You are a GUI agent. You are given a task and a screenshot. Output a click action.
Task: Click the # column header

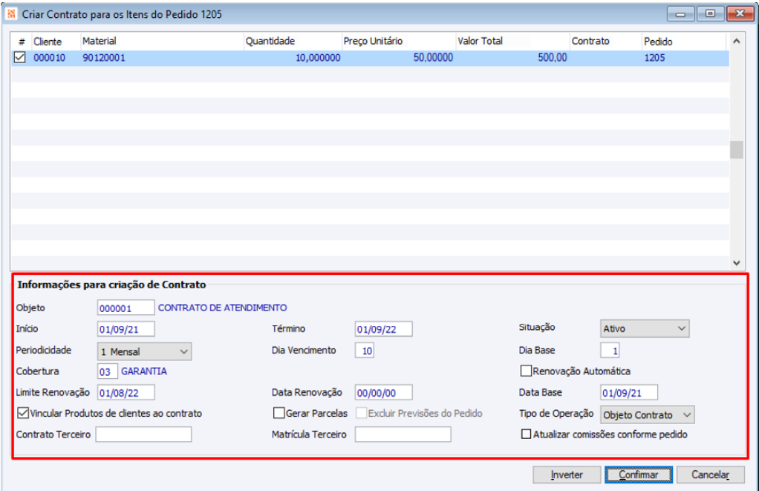point(22,42)
